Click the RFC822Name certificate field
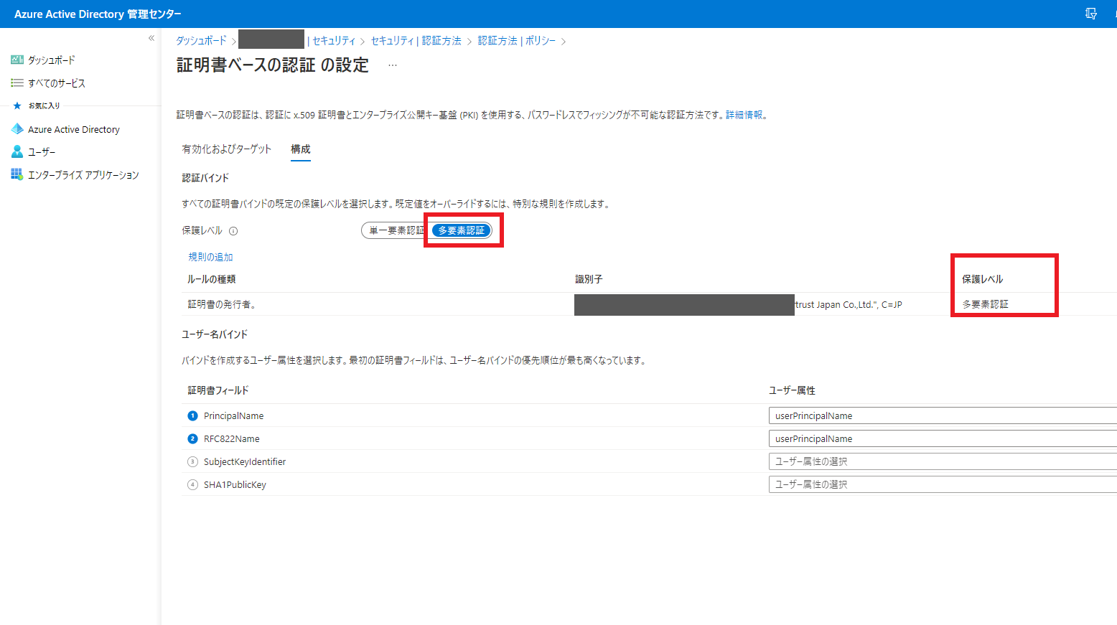The image size is (1117, 625). [x=232, y=438]
